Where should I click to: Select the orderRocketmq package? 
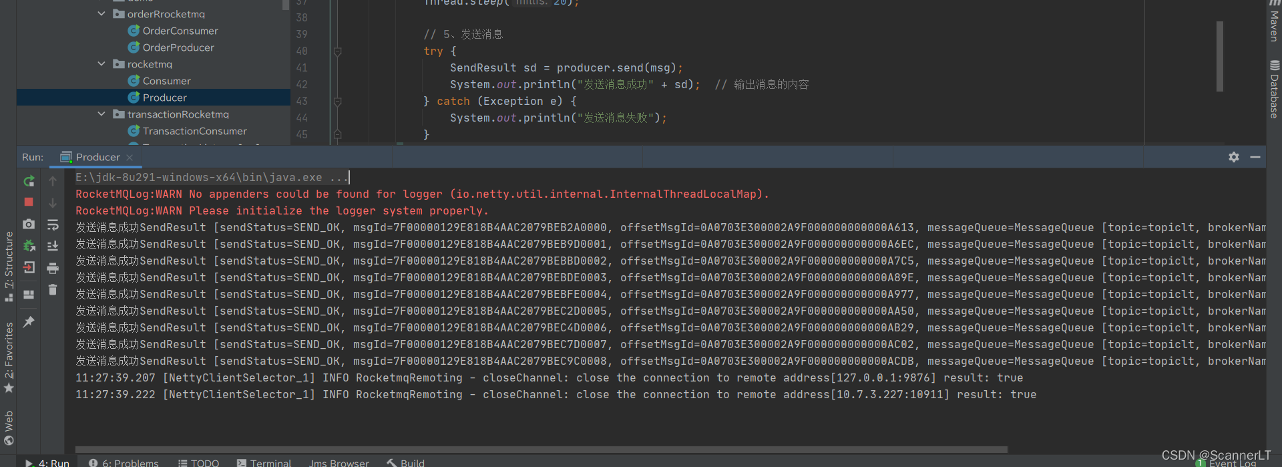[x=166, y=14]
